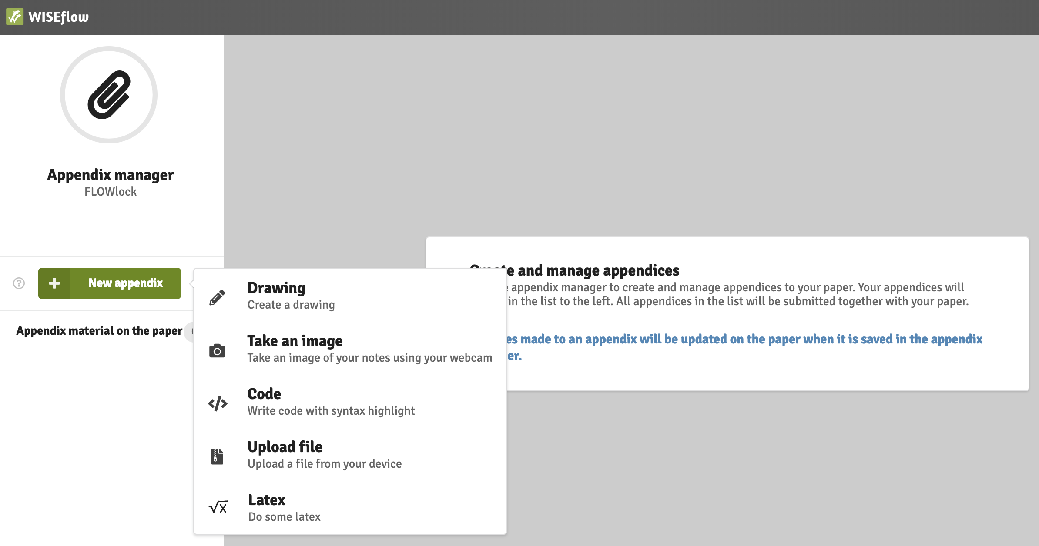
Task: Open the help question mark icon
Action: tap(19, 283)
